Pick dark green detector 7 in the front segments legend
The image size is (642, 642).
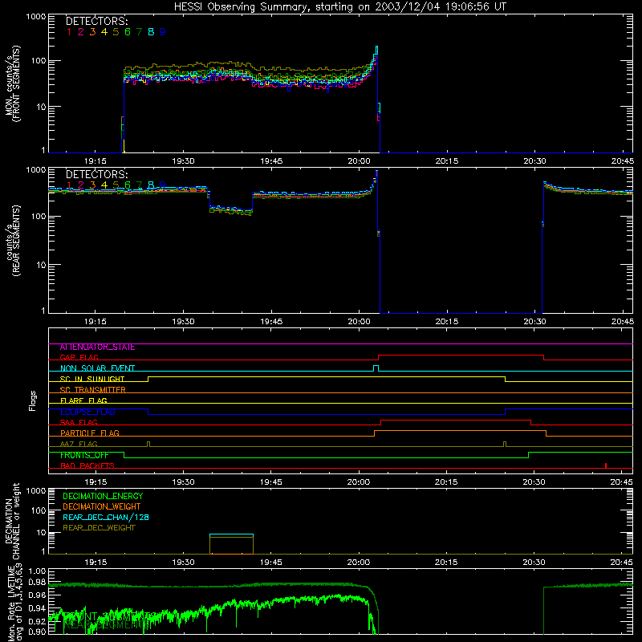coord(139,32)
